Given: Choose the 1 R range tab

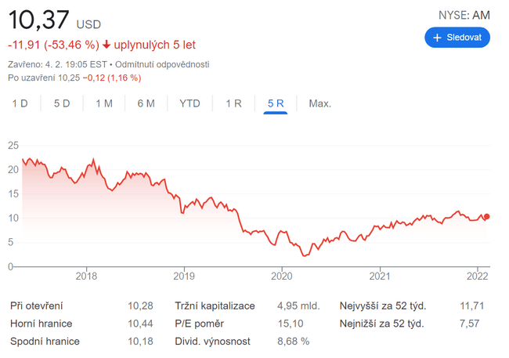Looking at the screenshot, I should pyautogui.click(x=233, y=103).
